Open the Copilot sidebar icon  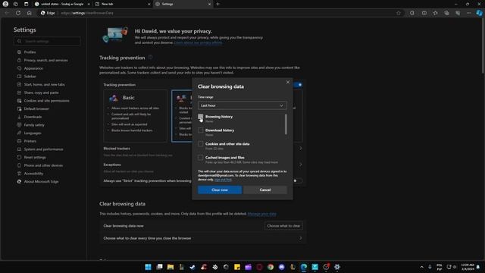click(x=479, y=13)
